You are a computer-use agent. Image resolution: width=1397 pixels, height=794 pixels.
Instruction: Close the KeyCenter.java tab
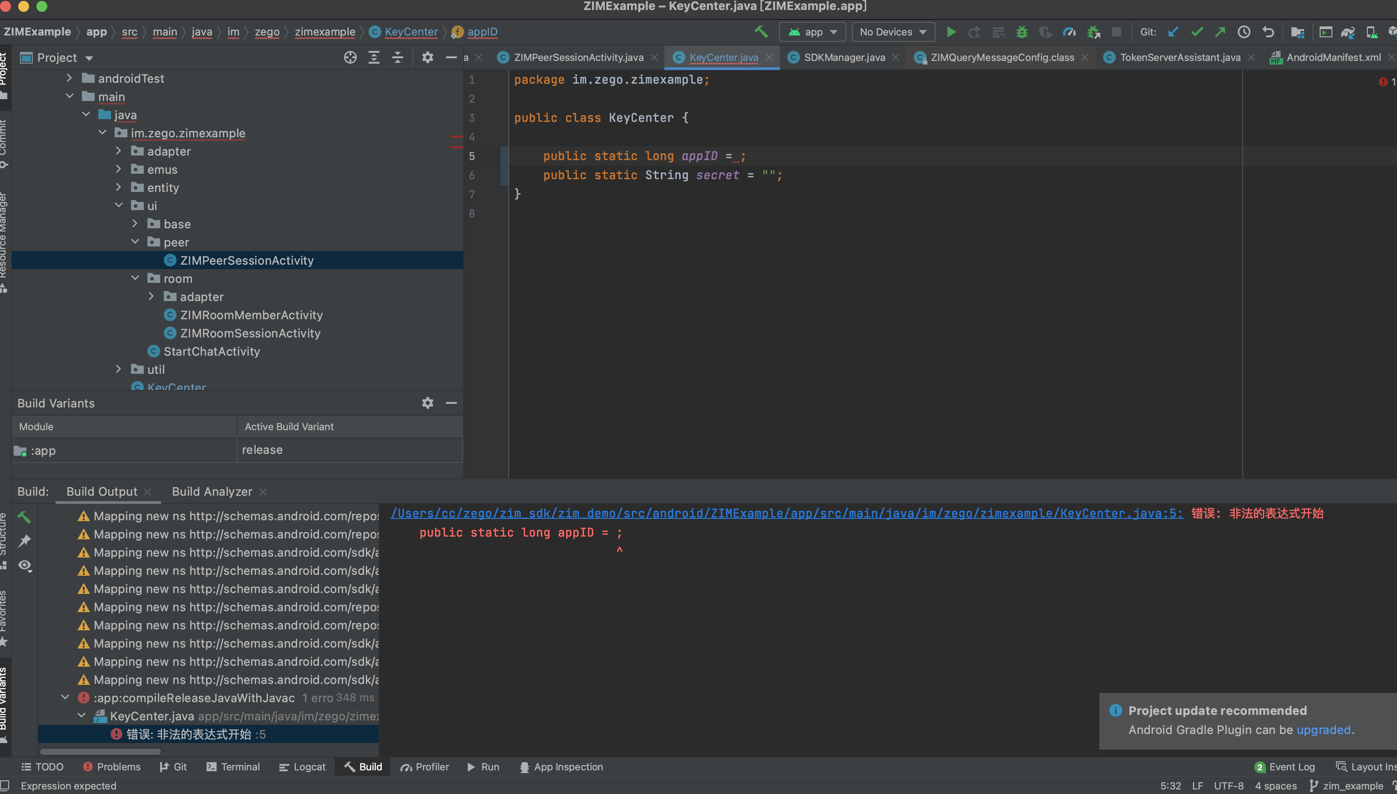(769, 57)
